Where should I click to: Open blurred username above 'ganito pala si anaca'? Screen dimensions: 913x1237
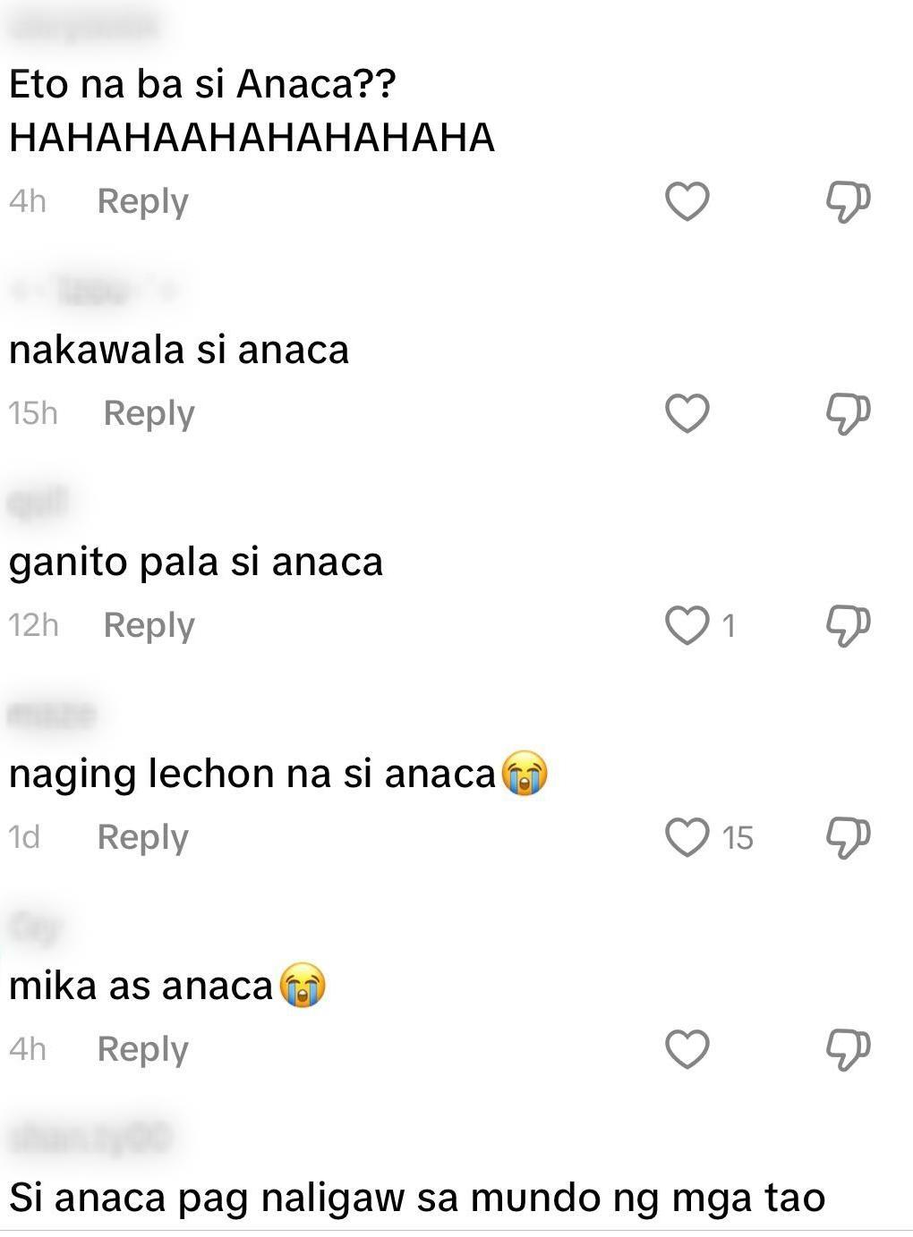coord(38,503)
